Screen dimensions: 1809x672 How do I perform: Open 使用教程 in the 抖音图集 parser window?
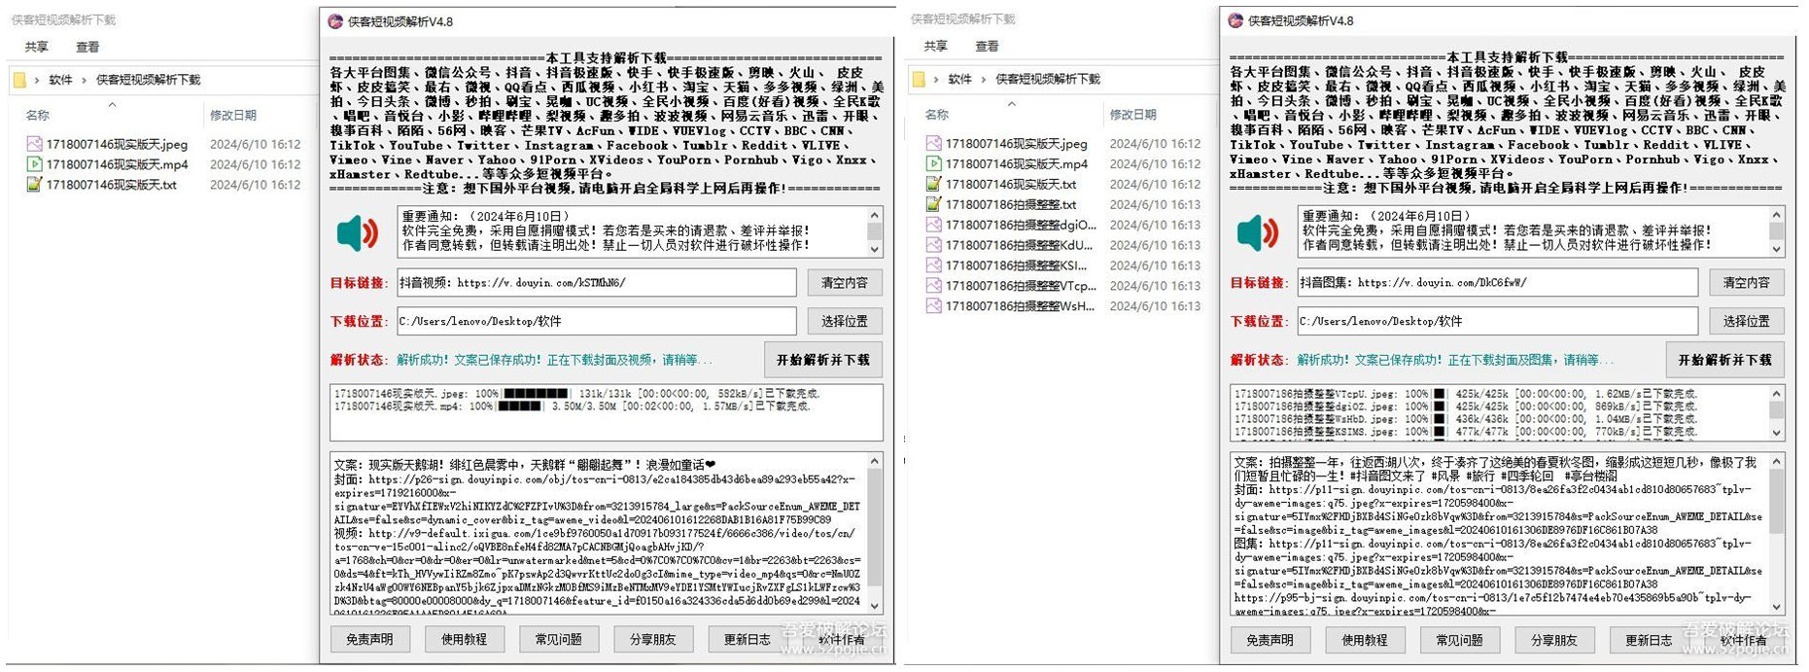click(1365, 640)
